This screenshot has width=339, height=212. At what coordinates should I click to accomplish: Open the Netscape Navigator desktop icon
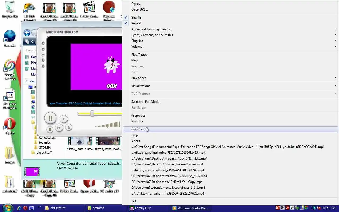click(10, 99)
